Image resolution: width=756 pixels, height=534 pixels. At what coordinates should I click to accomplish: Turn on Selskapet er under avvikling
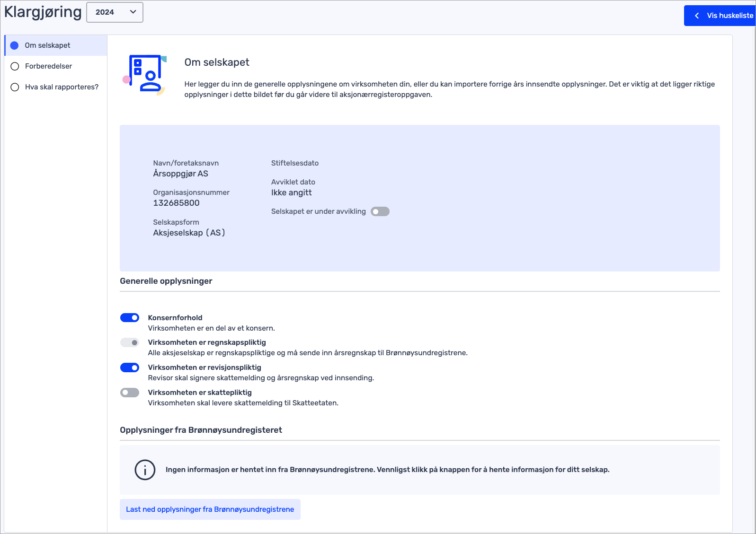pyautogui.click(x=380, y=211)
